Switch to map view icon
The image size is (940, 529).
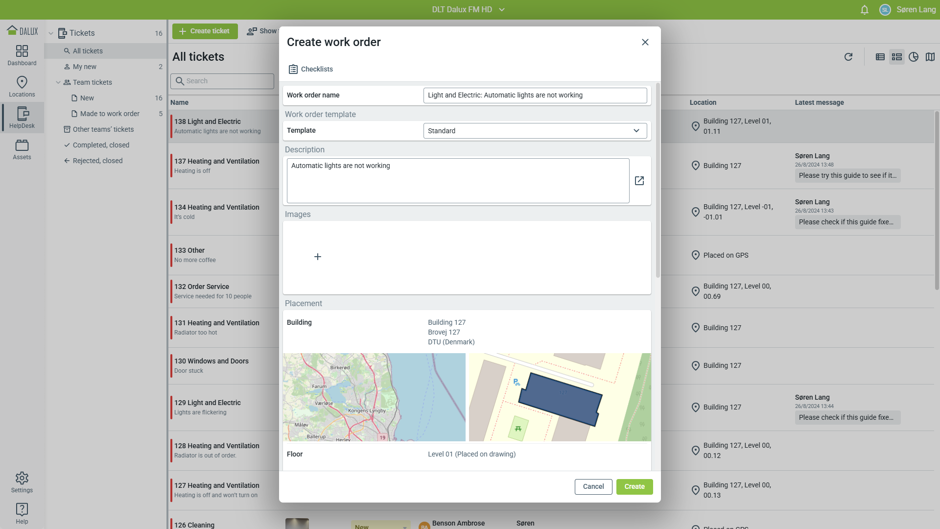pyautogui.click(x=930, y=57)
